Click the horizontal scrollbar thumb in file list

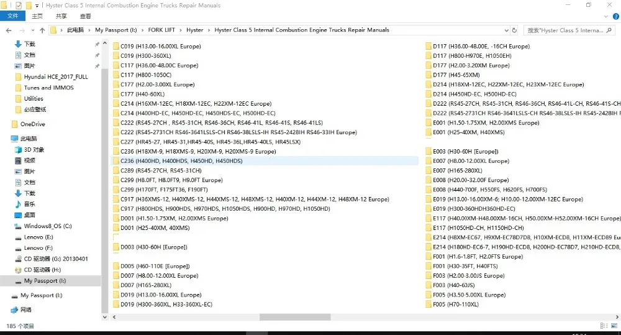(294, 317)
